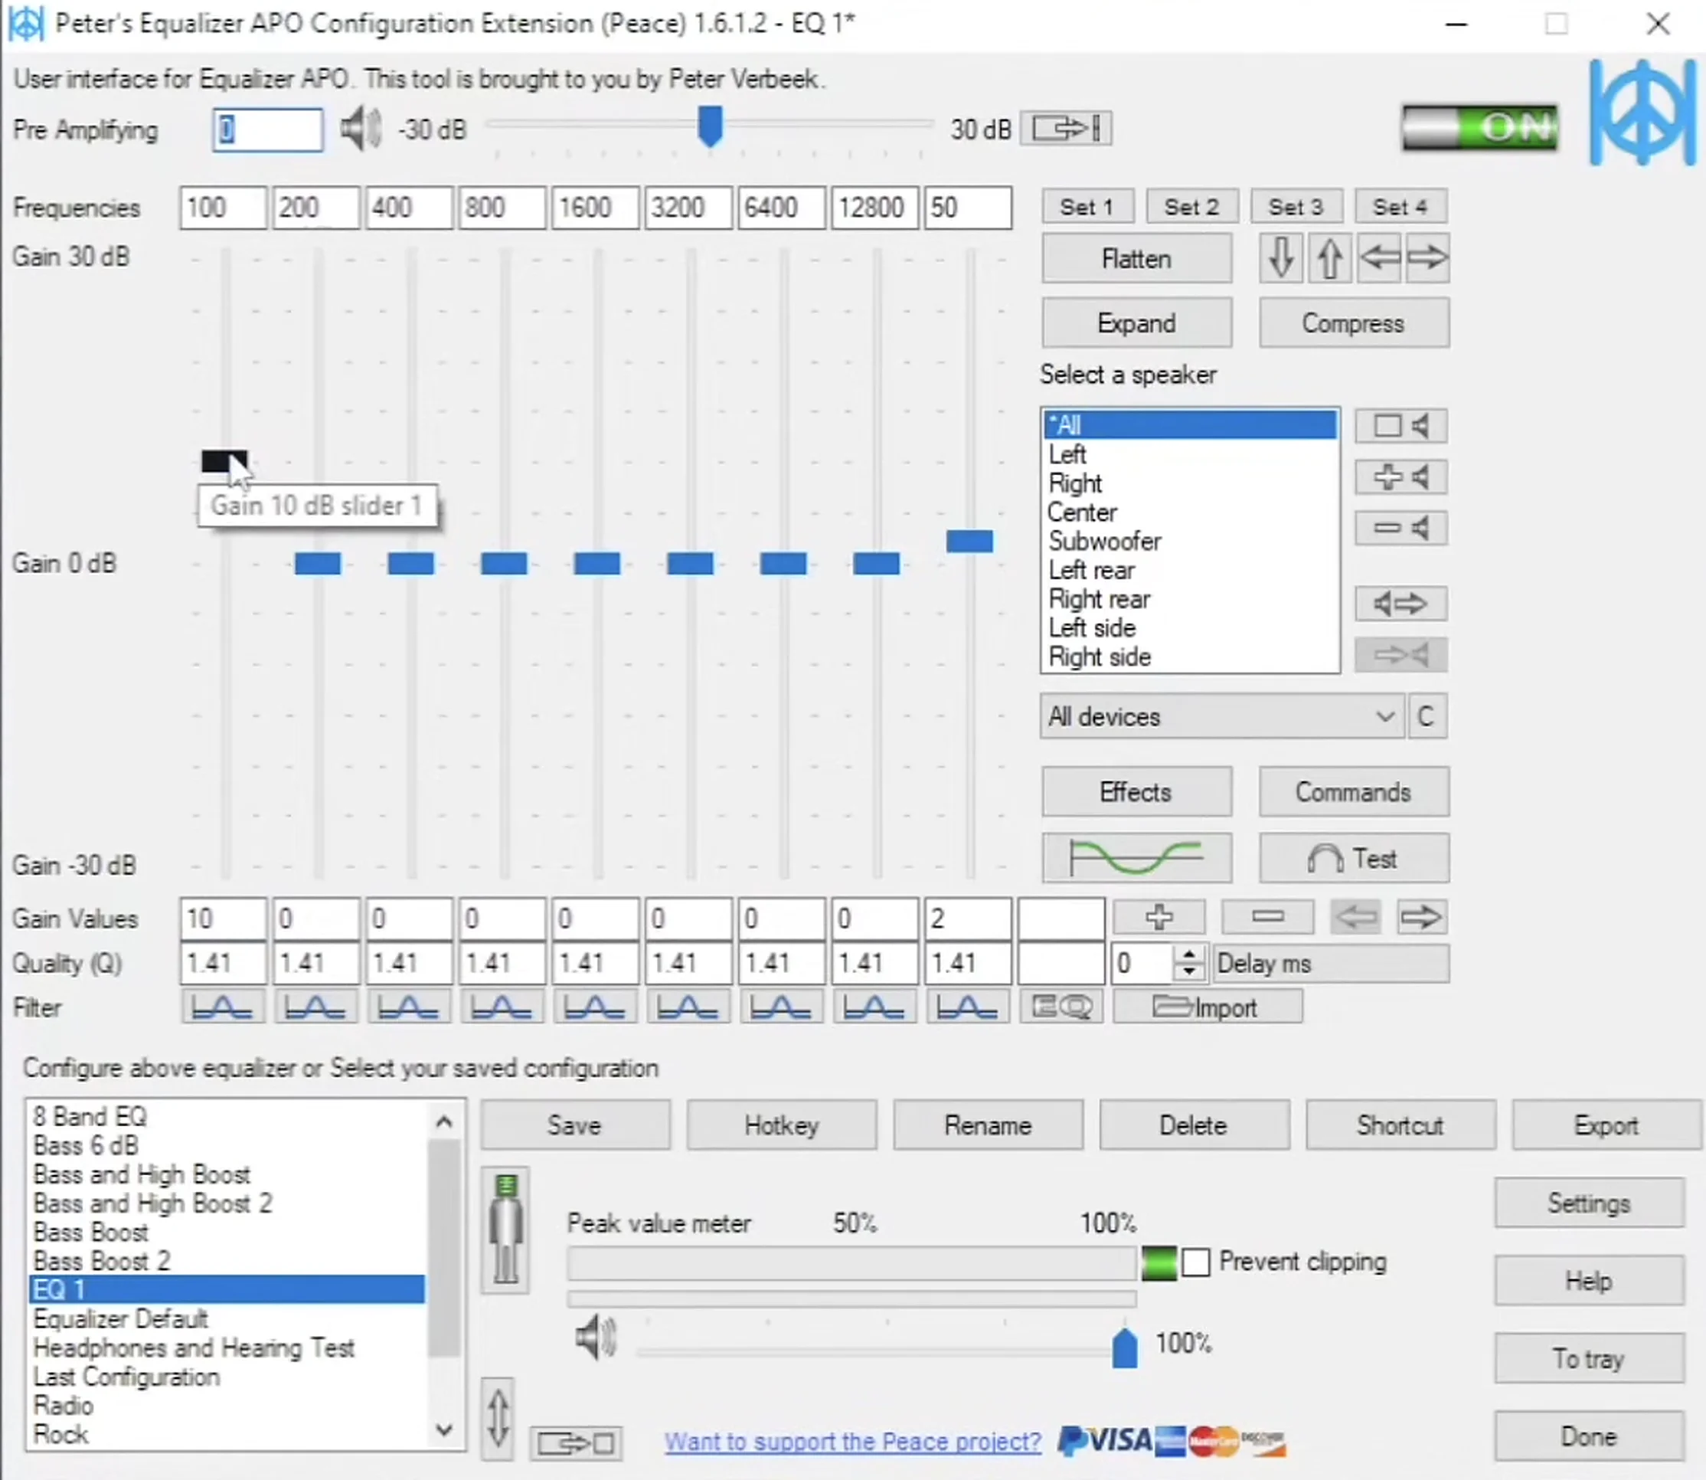The height and width of the screenshot is (1480, 1706).
Task: Click the right arrow beside gain values
Action: pyautogui.click(x=1421, y=917)
